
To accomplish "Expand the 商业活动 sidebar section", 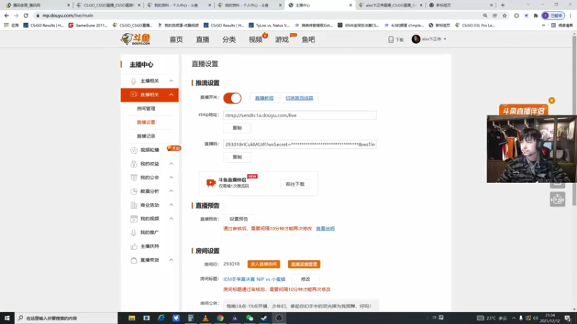I will pos(171,205).
